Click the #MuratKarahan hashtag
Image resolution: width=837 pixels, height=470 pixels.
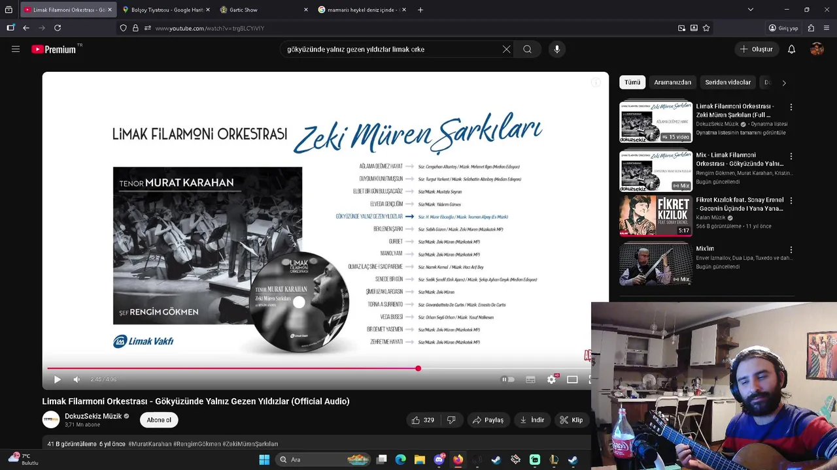tap(150, 444)
